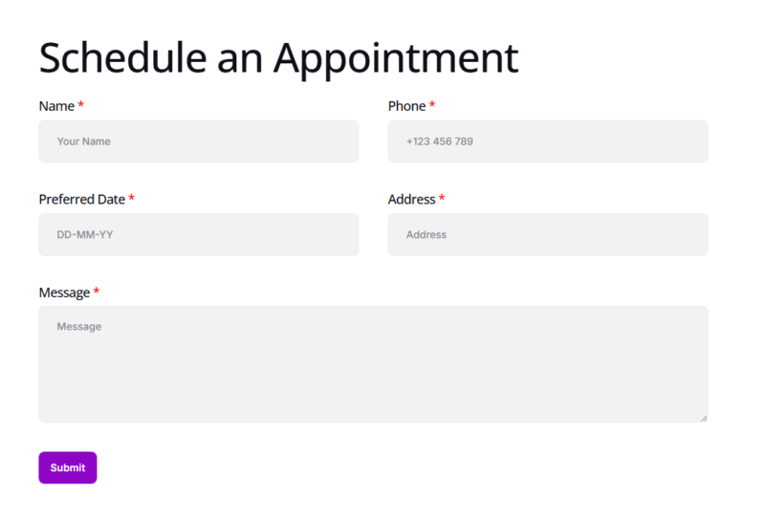Click the required asterisk after Preferred Date
The height and width of the screenshot is (518, 765).
coord(132,199)
